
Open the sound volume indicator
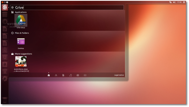174,2
